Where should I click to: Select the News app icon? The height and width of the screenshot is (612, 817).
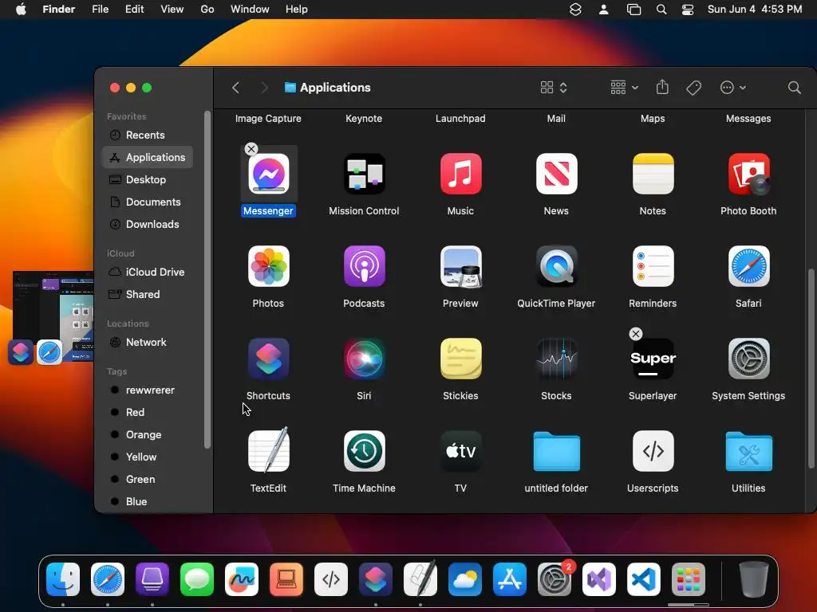tap(556, 174)
